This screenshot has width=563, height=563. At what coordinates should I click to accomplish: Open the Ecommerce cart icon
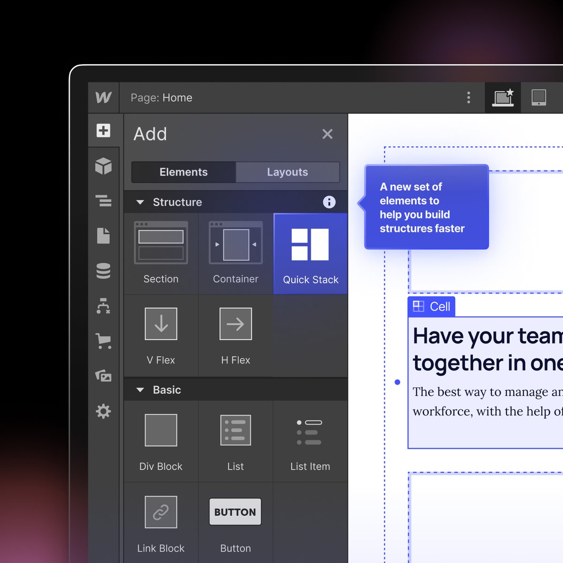point(103,341)
